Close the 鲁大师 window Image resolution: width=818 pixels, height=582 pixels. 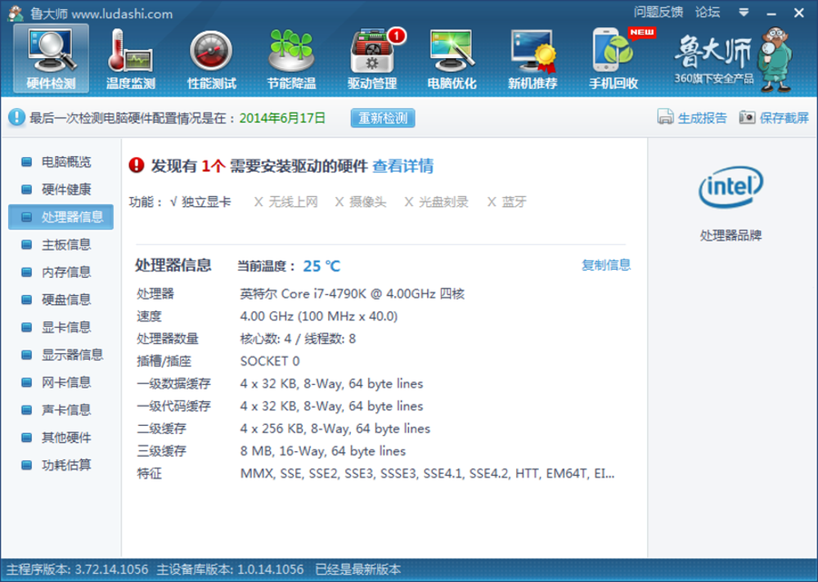pyautogui.click(x=798, y=13)
